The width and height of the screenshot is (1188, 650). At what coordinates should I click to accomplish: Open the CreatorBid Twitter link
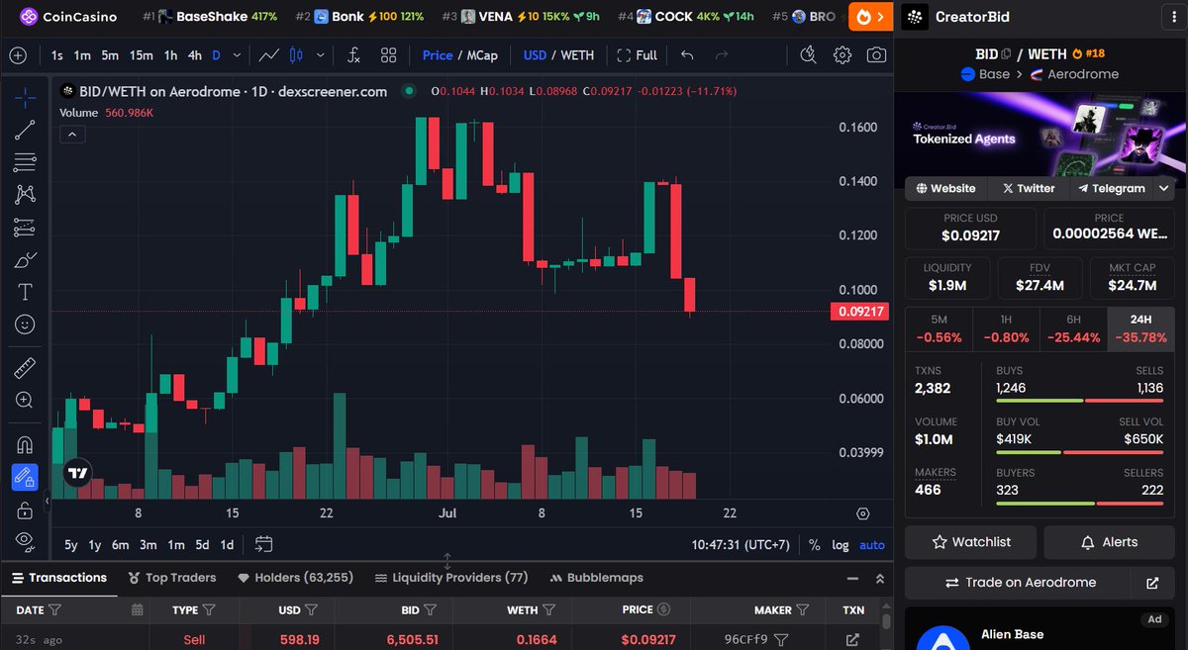point(1029,188)
